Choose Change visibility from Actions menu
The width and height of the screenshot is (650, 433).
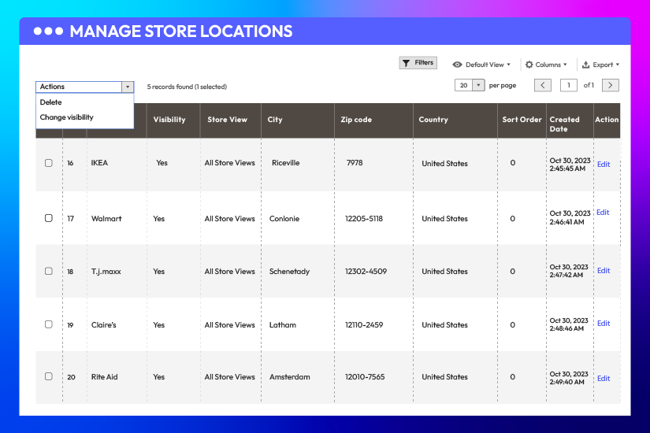click(x=67, y=117)
